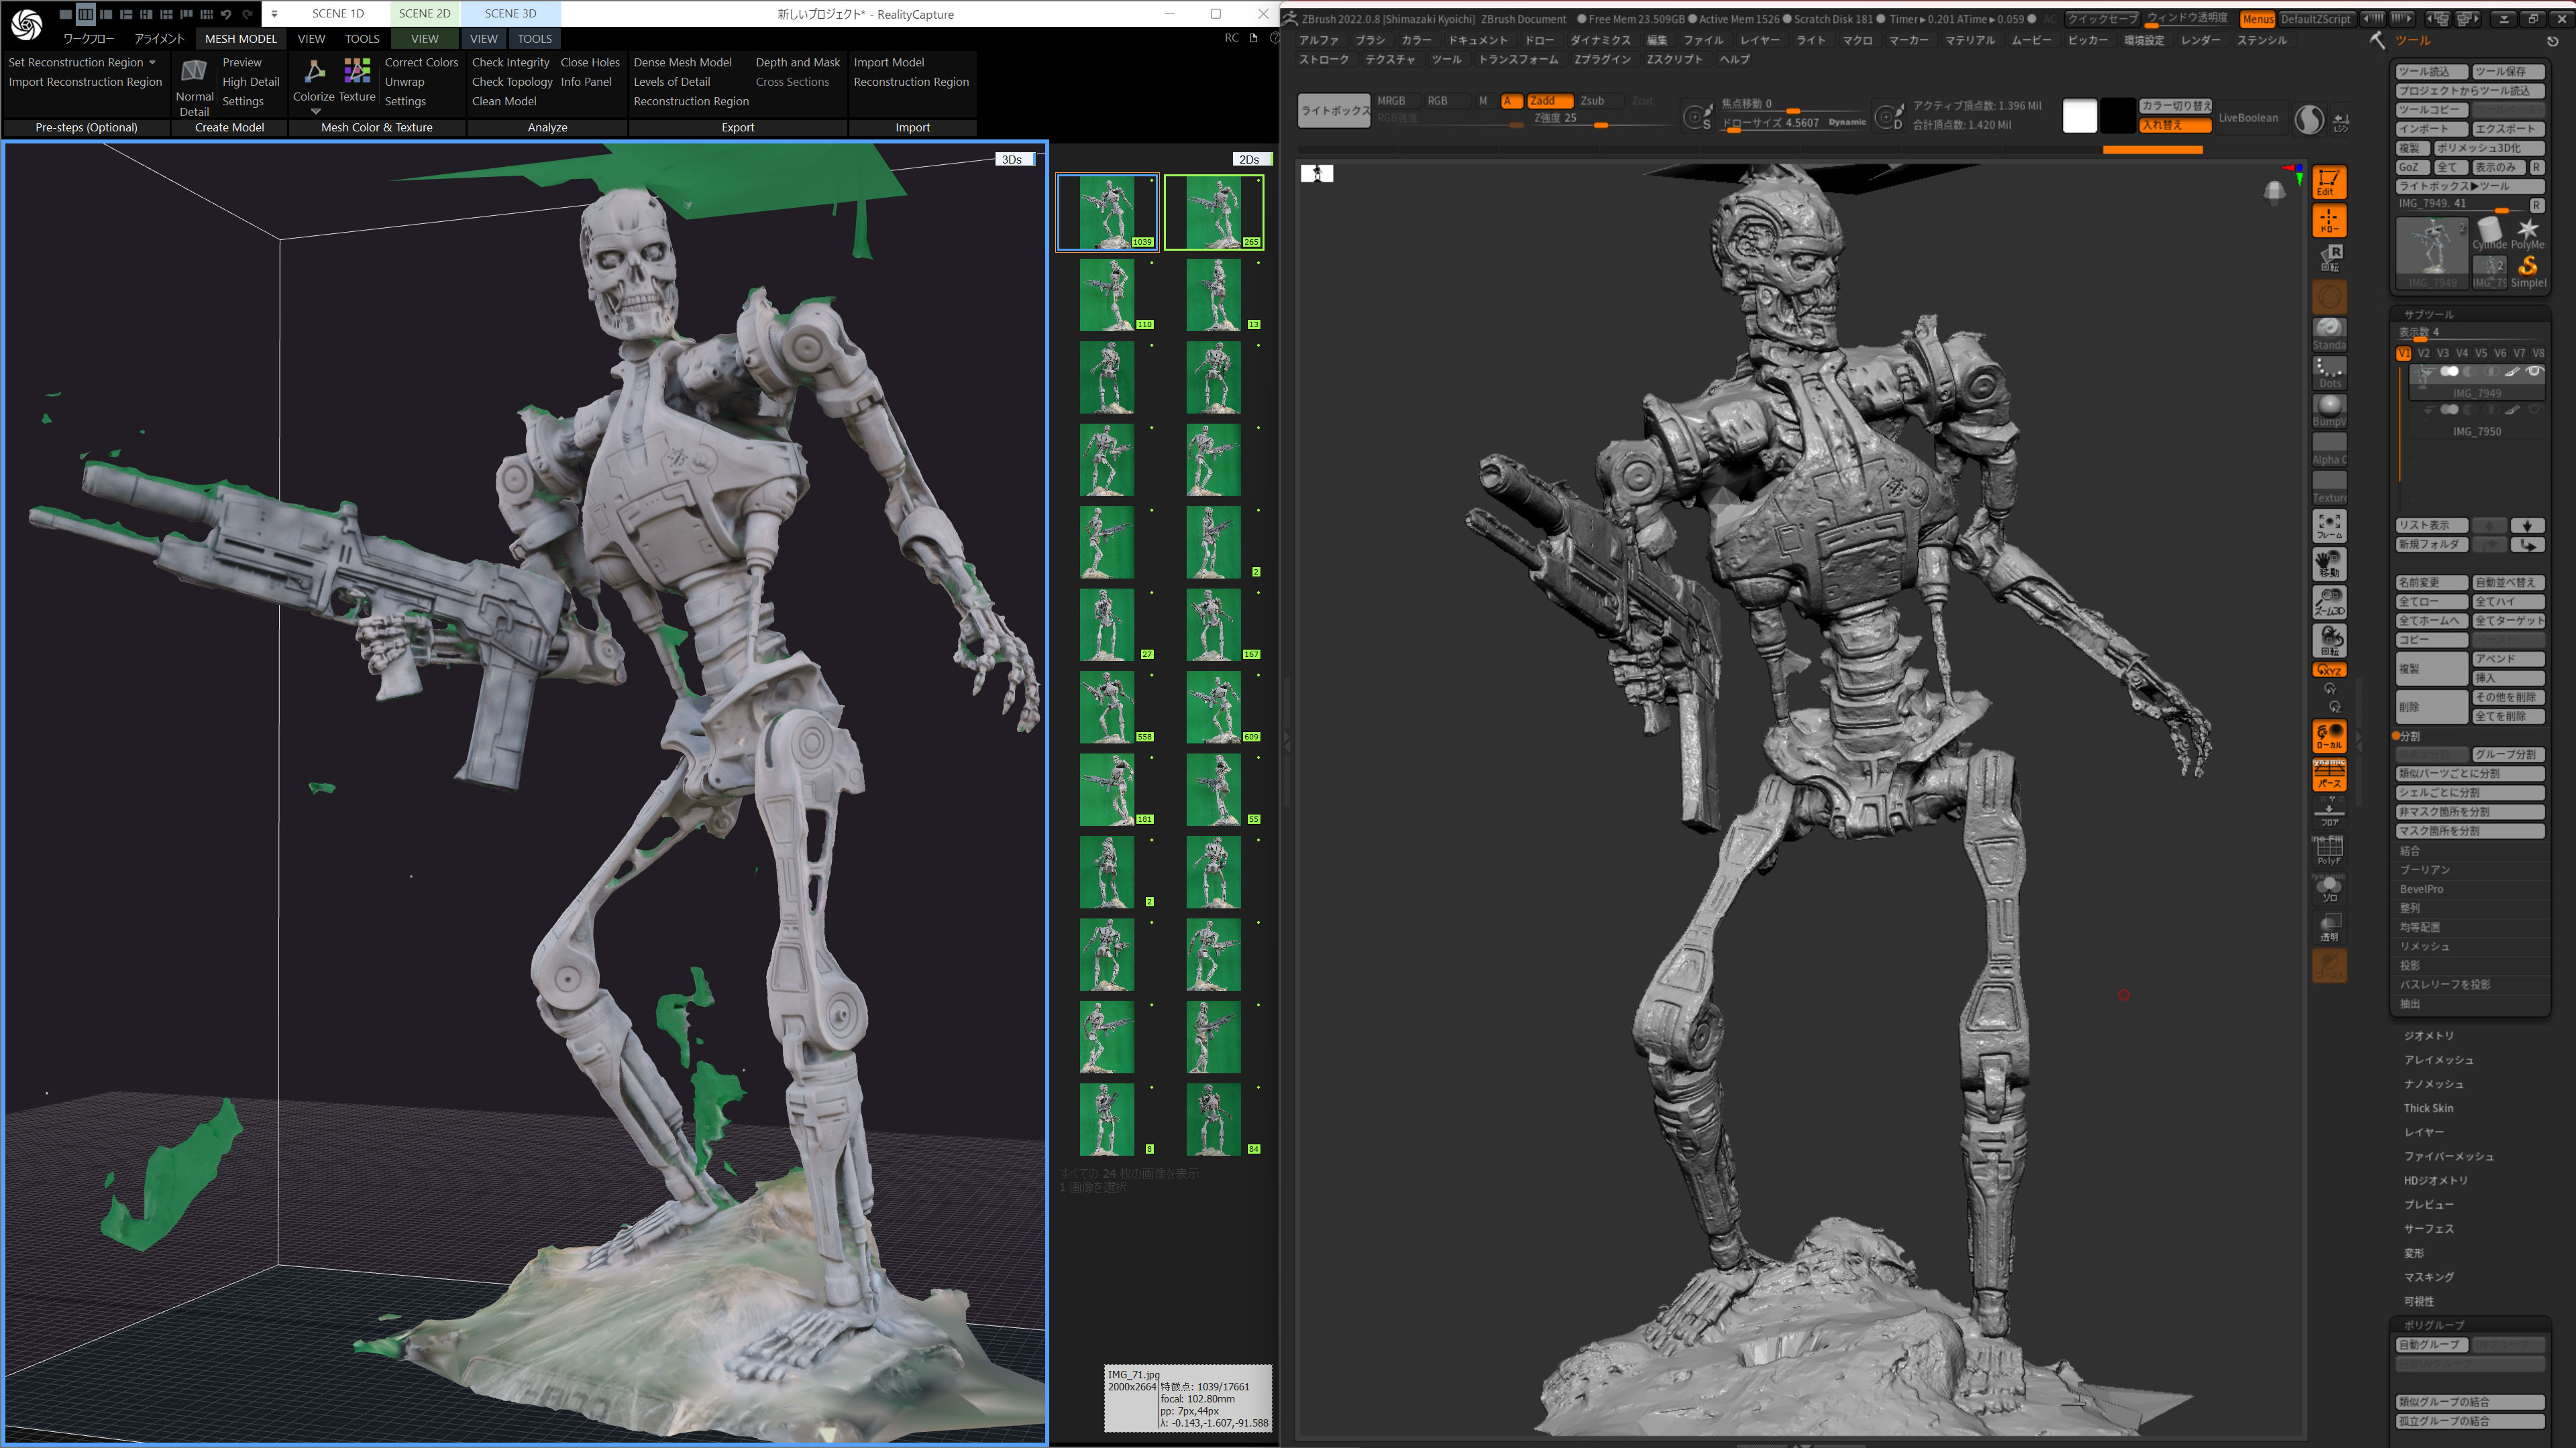The height and width of the screenshot is (1448, 2576).
Task: Click the エクスポート (Export) button in ZBrush
Action: 2507,129
